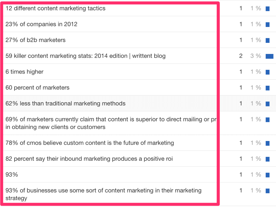Open the '69% of marketers currently claim' phrase
276x207 pixels.
[111, 123]
